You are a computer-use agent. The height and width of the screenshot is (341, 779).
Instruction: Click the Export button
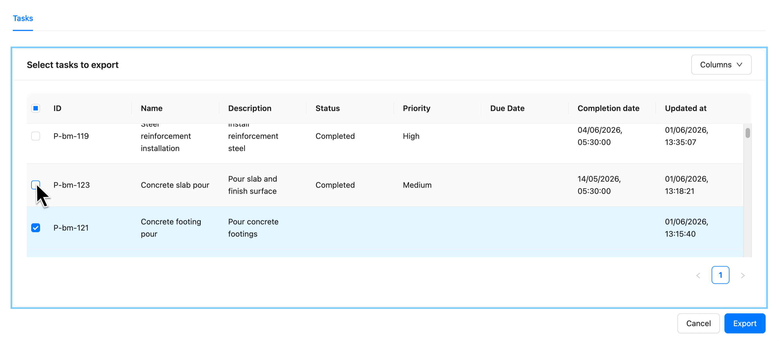coord(744,323)
